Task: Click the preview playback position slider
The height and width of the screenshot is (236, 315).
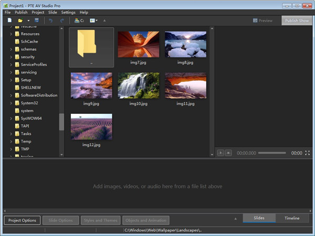Action: click(x=272, y=153)
